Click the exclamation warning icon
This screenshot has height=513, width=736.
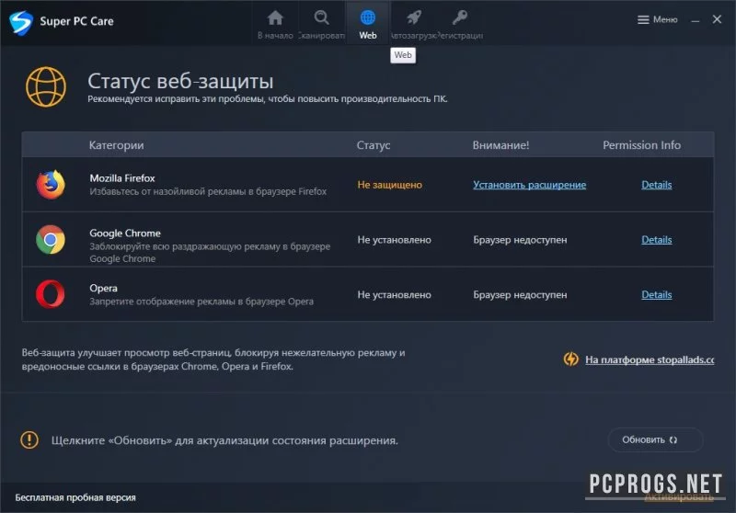pos(29,439)
